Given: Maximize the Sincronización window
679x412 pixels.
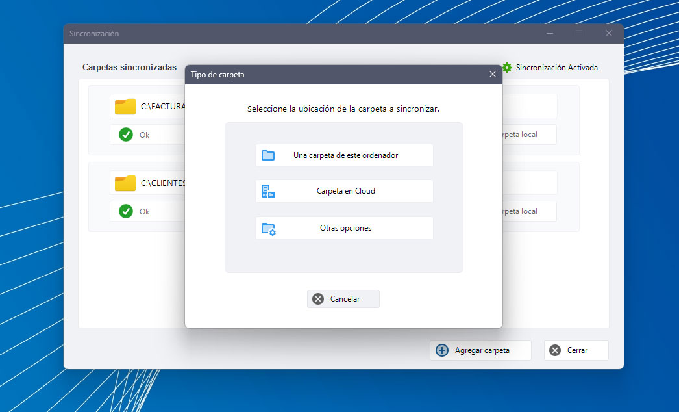Looking at the screenshot, I should click(579, 33).
